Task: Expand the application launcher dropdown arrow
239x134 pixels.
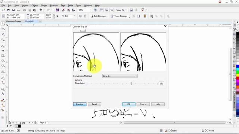Action: coord(146,10)
